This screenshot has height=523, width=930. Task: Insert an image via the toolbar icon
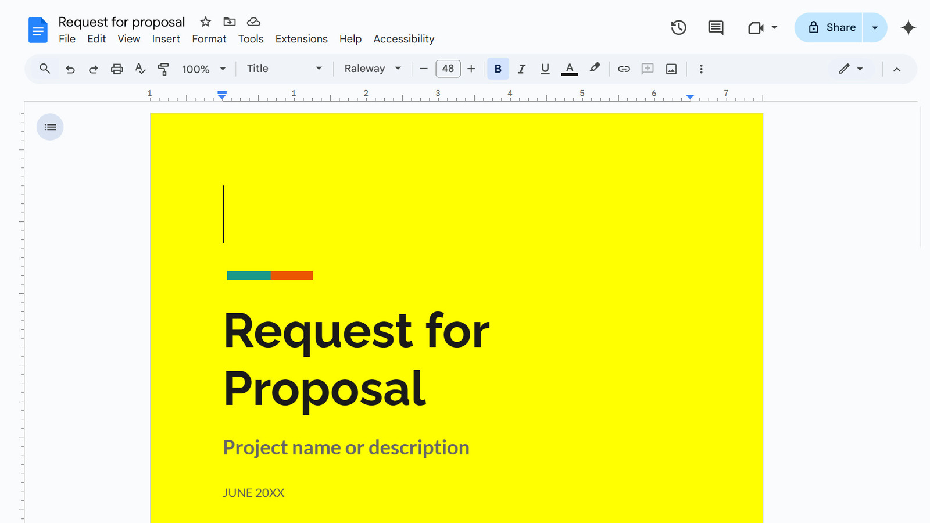671,69
